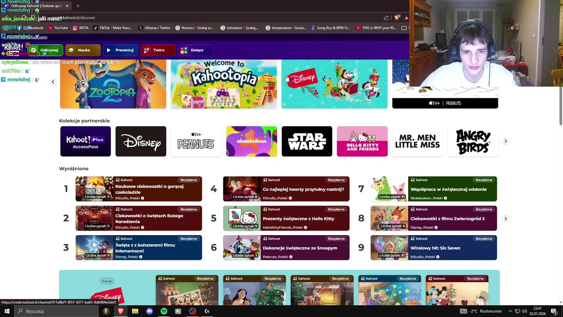
Task: Open the Hello Kitty and Friends collection
Action: click(x=362, y=141)
